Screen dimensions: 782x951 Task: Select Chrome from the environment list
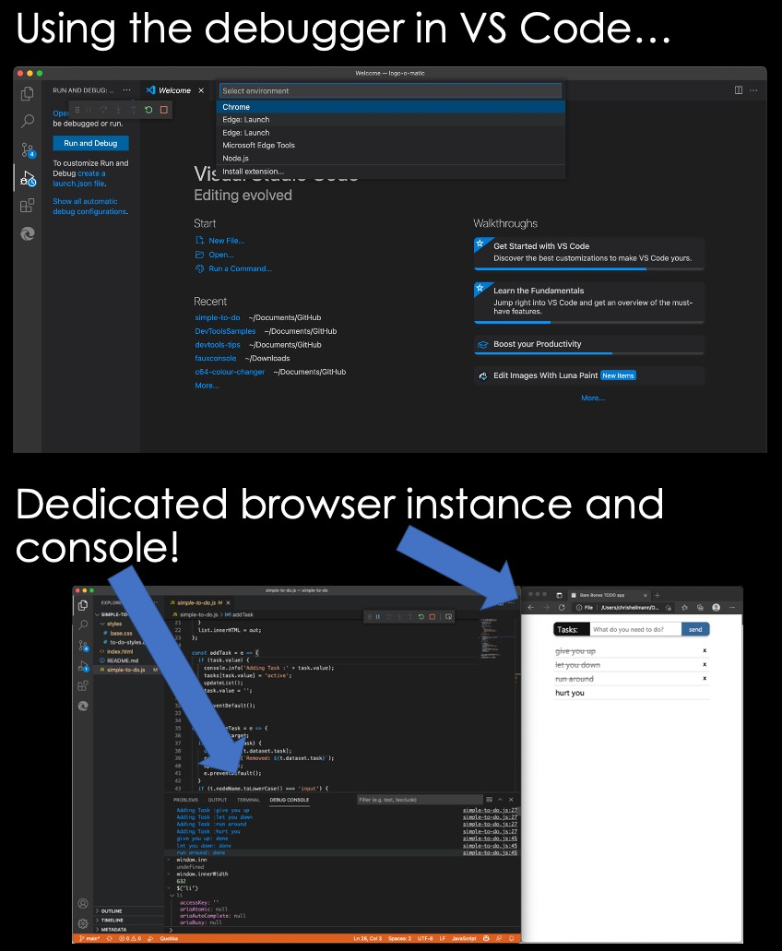(236, 107)
